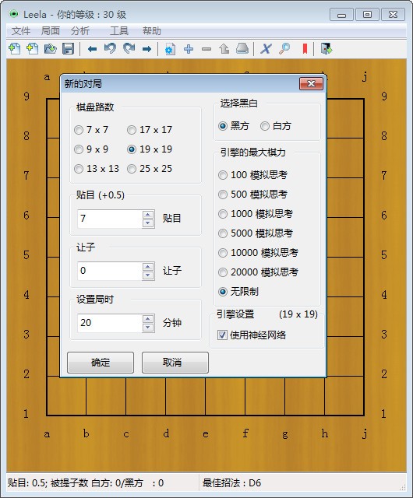Image resolution: width=413 pixels, height=498 pixels.
Task: Click the open file folder icon
Action: 51,49
